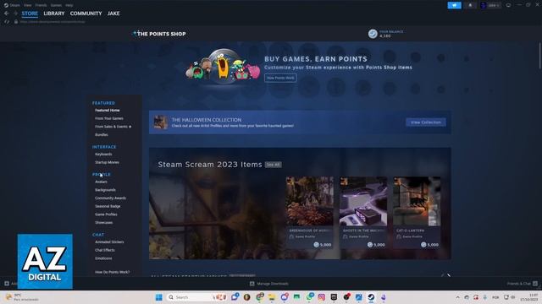542x304 pixels.
Task: Click the Halloween Collection thumbnail image
Action: 160,122
